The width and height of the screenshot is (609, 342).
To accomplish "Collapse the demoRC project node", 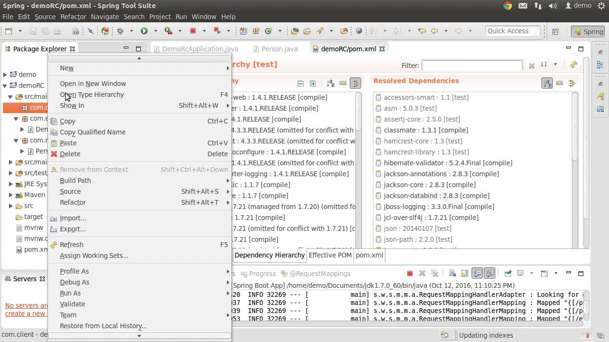I will click(x=5, y=85).
